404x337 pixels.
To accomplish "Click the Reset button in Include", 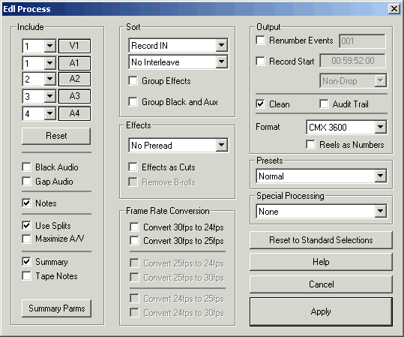I will tap(56, 136).
